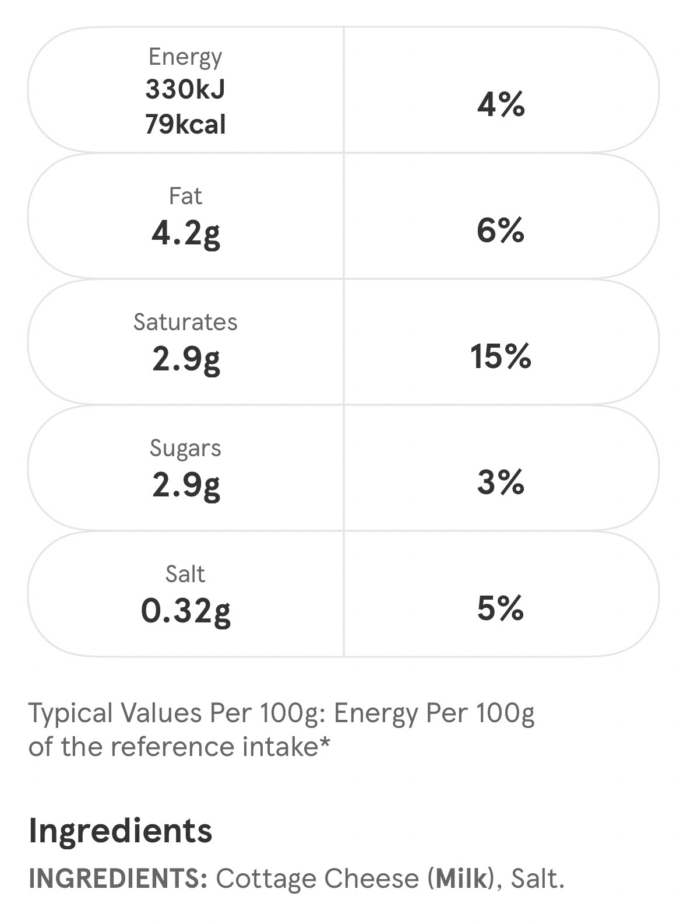
Task: Select the 330kJ energy value
Action: point(185,90)
